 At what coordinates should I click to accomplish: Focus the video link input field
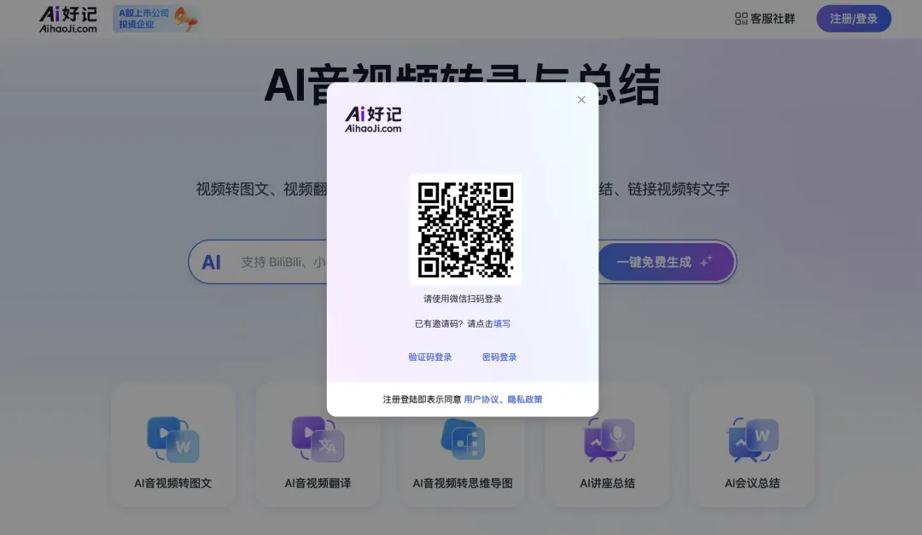[x=283, y=262]
